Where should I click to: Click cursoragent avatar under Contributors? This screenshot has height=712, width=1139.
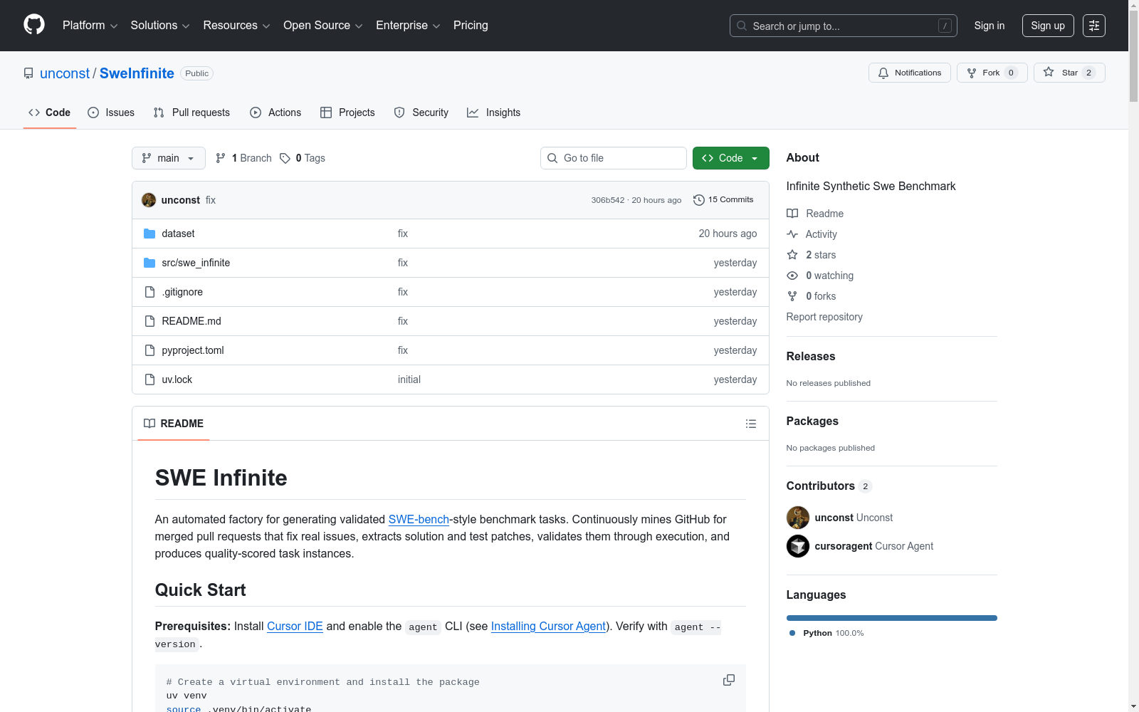(x=798, y=546)
